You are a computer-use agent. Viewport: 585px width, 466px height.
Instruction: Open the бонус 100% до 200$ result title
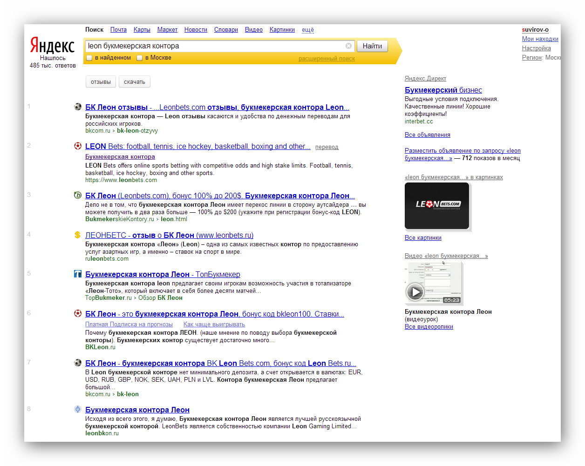coord(220,196)
